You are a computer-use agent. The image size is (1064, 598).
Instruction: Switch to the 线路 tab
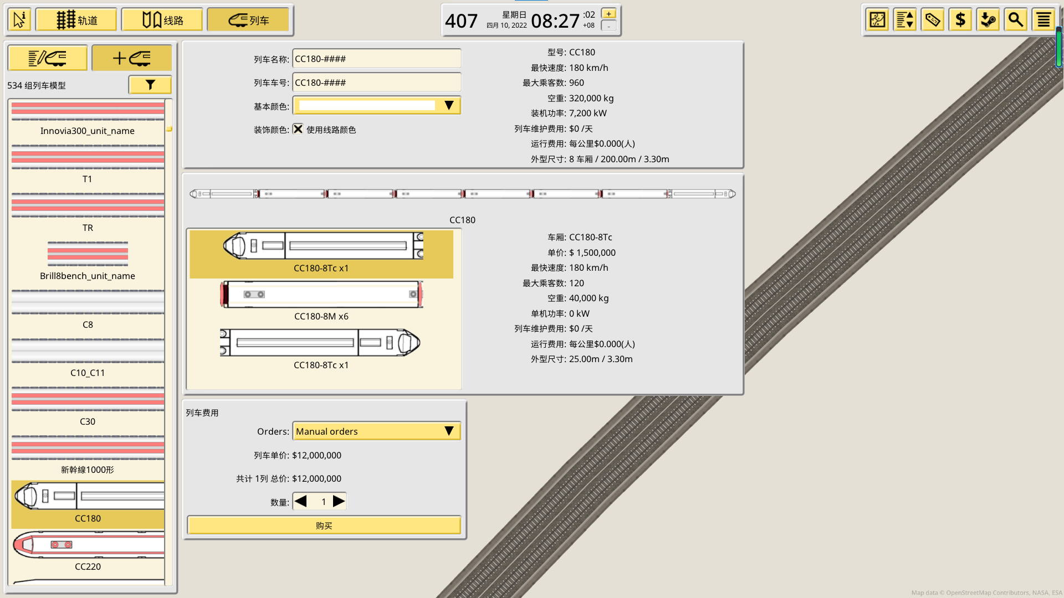[x=162, y=20]
